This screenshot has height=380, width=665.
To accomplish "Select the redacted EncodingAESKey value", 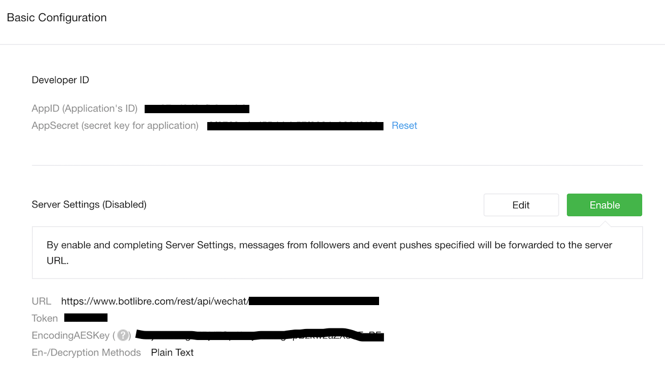I will coord(260,335).
